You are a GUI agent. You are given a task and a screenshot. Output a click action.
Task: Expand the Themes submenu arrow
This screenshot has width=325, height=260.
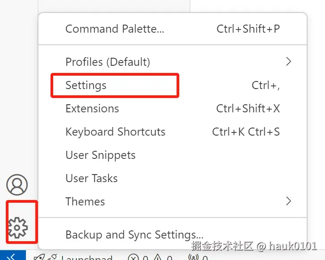(x=288, y=201)
